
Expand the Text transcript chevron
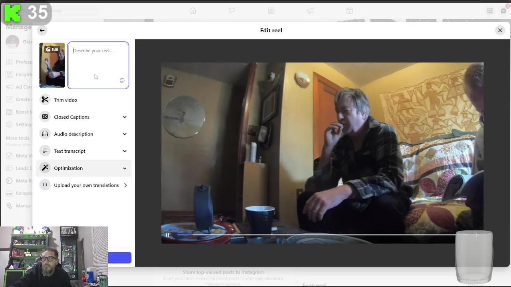(x=125, y=151)
